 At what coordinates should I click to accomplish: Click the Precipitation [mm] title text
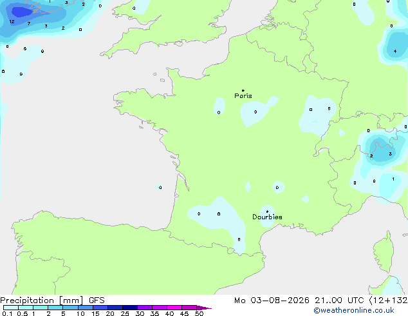point(42,301)
